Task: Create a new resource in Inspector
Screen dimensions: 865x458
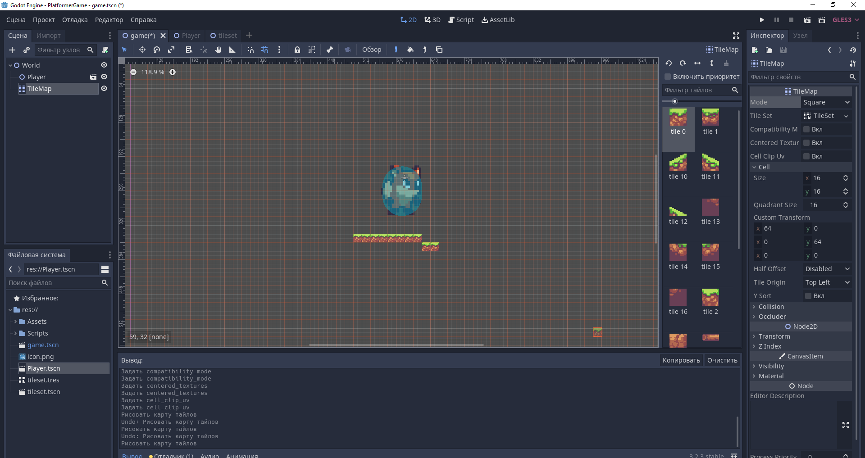Action: pyautogui.click(x=755, y=50)
